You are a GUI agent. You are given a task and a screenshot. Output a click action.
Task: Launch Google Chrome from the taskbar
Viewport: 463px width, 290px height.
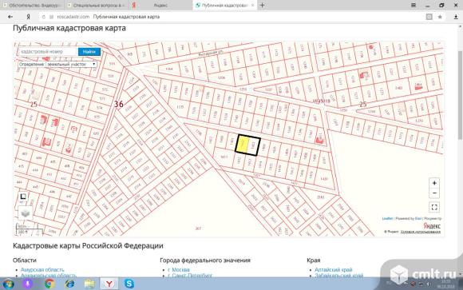pyautogui.click(x=49, y=284)
